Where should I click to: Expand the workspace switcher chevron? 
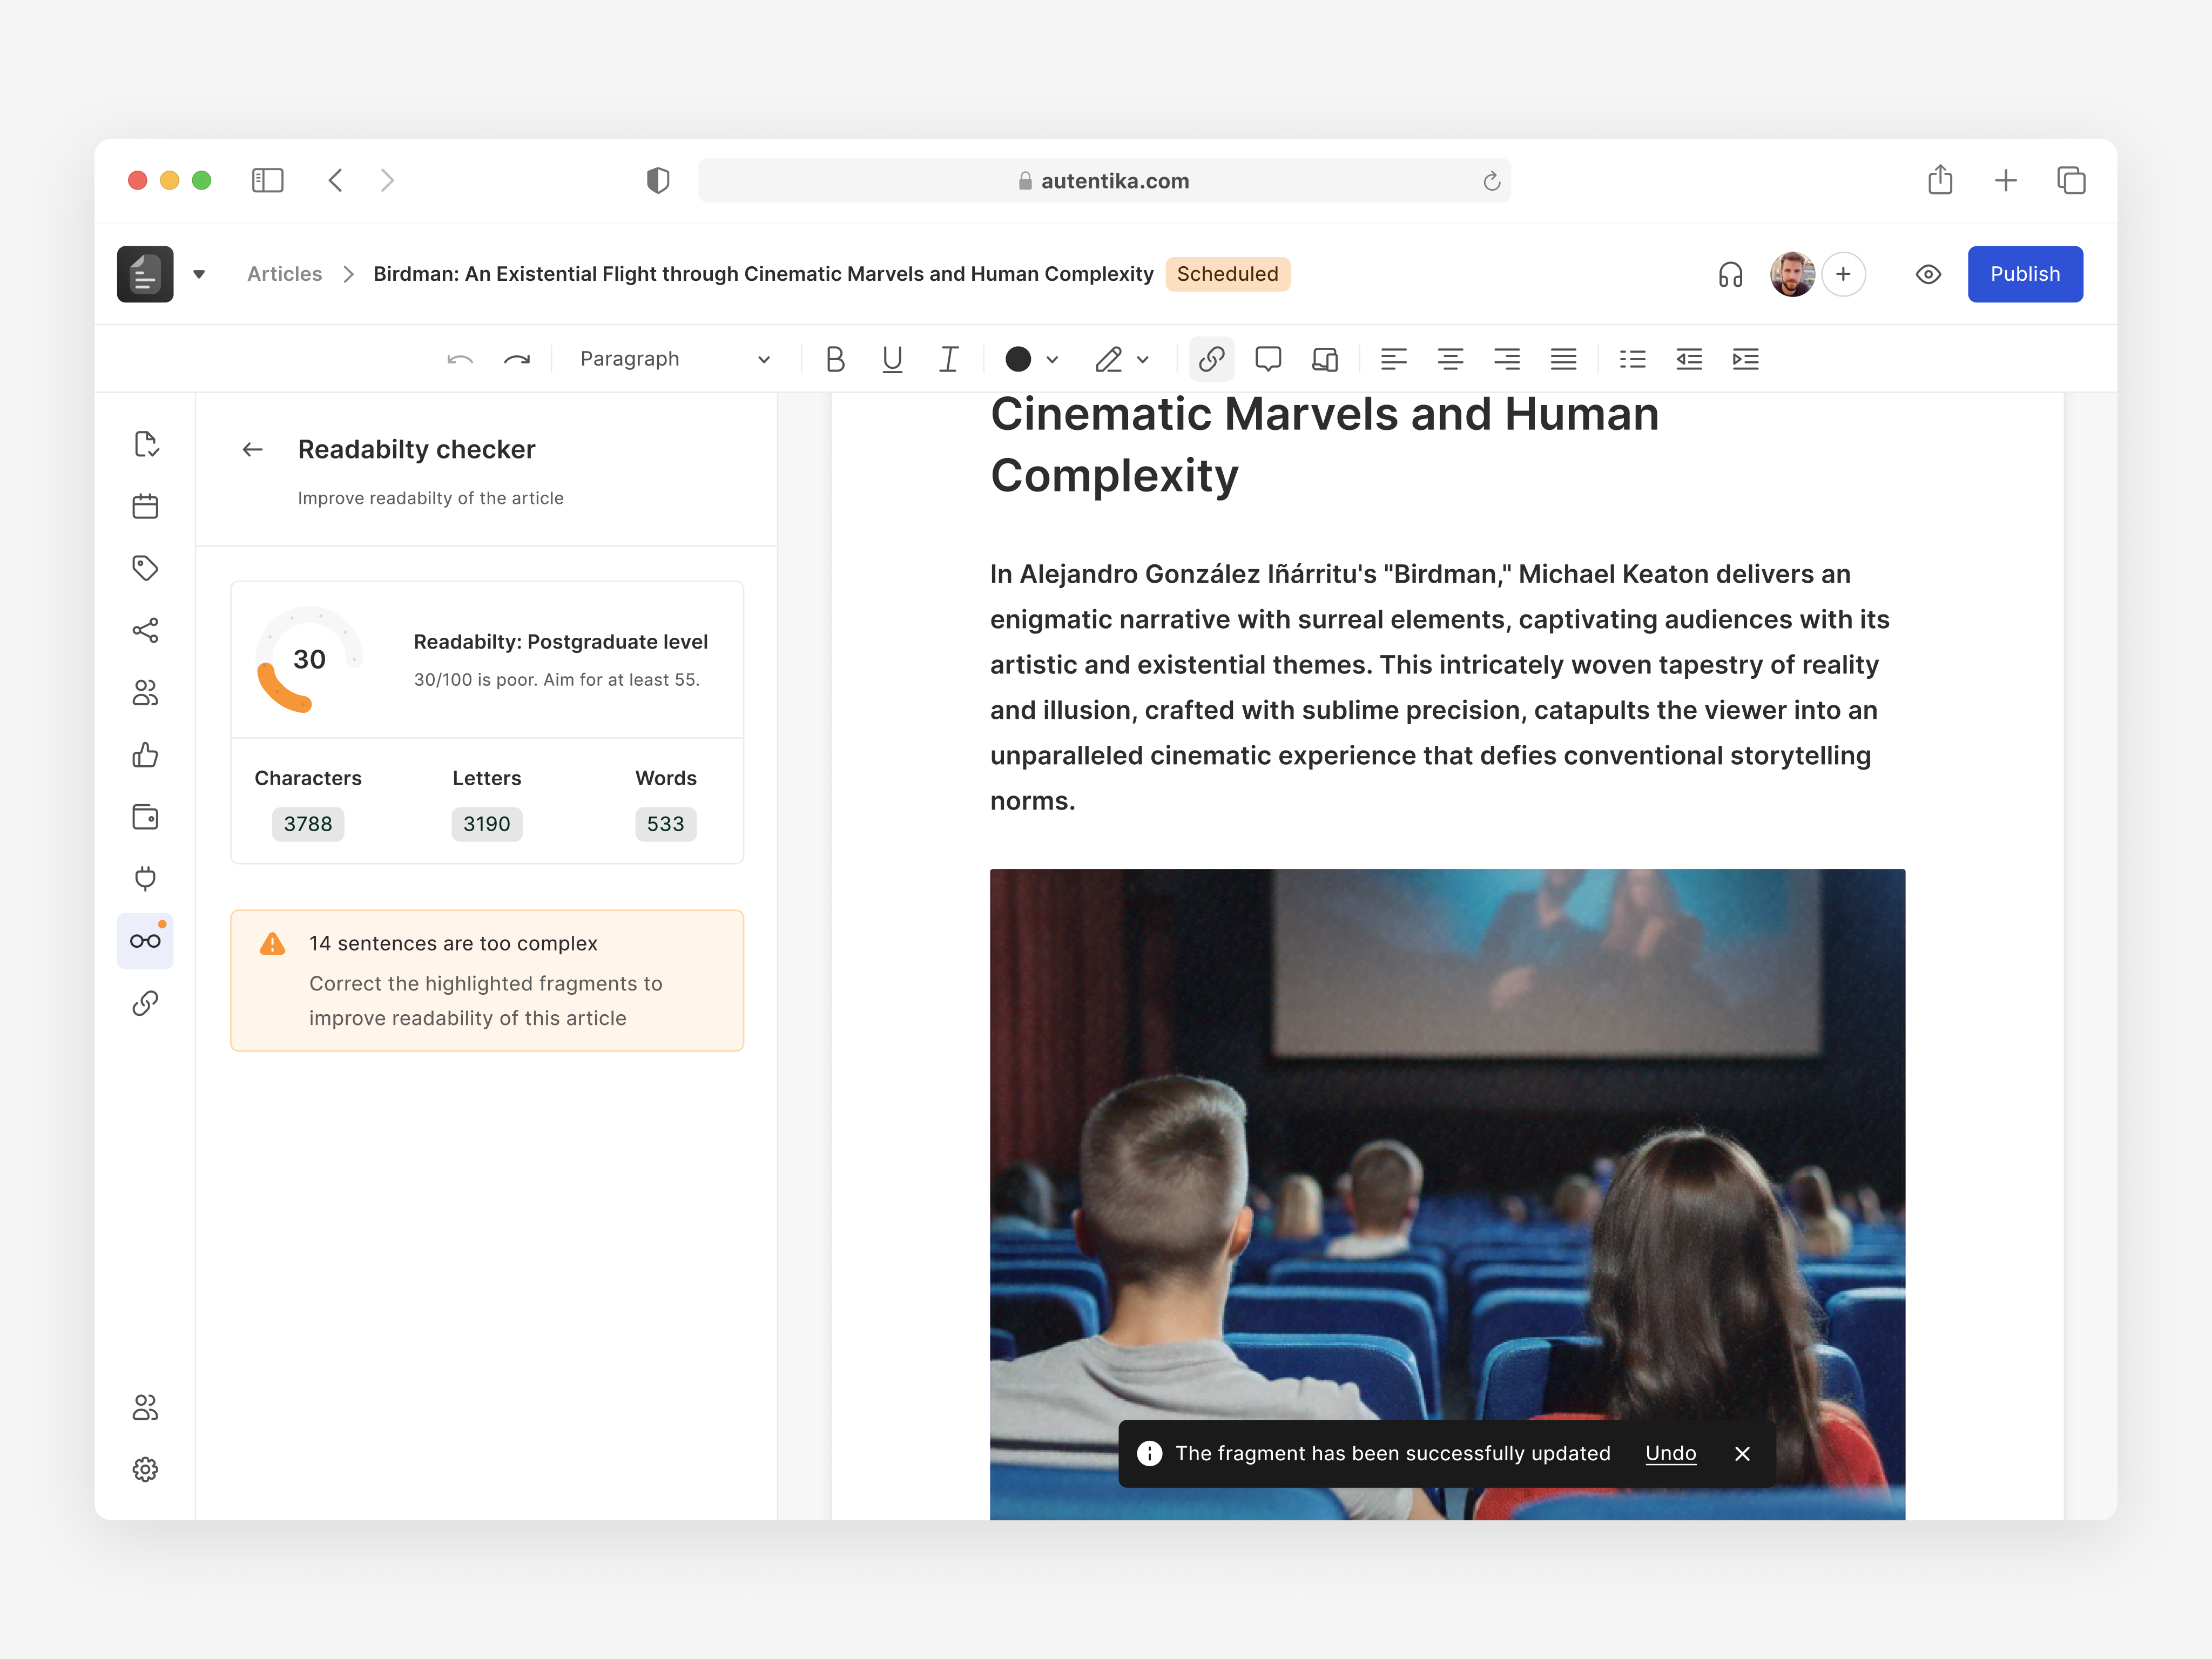(200, 274)
